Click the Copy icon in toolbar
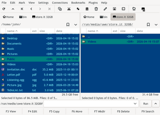Viewport: 160px width, 115px height. pyautogui.click(x=78, y=9)
